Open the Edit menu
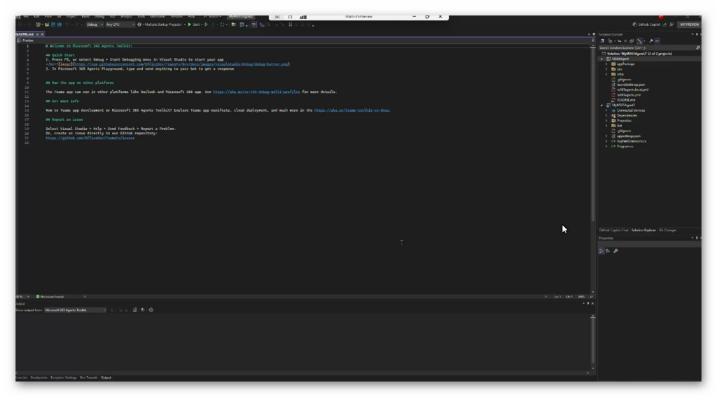717x397 pixels. tap(36, 17)
